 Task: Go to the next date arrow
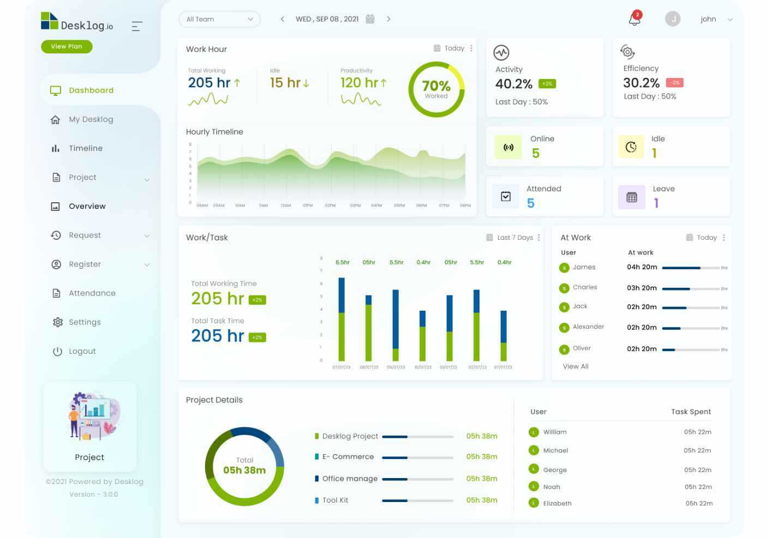[388, 19]
